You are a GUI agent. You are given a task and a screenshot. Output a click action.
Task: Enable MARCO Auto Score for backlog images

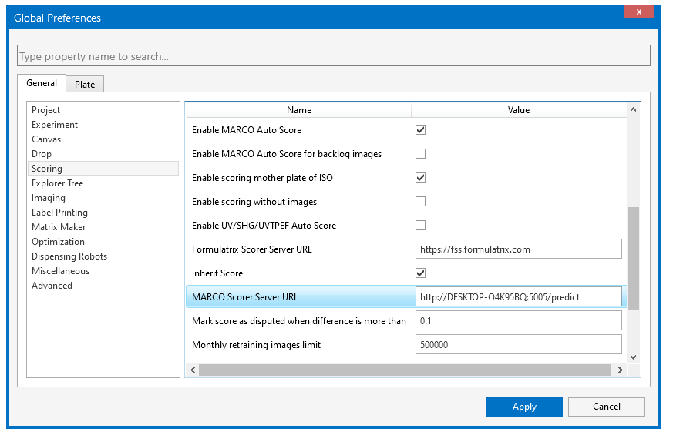420,154
